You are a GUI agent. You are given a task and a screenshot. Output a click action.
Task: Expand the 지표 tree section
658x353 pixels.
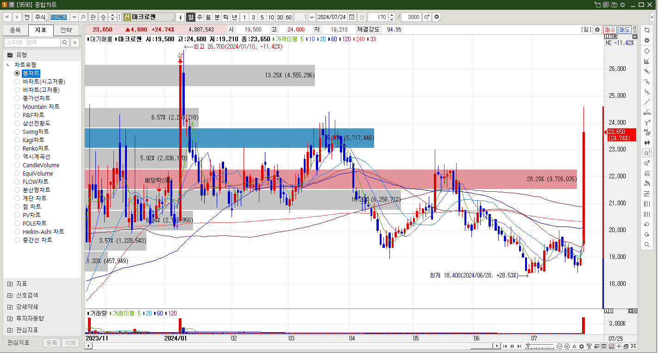[x=10, y=284]
